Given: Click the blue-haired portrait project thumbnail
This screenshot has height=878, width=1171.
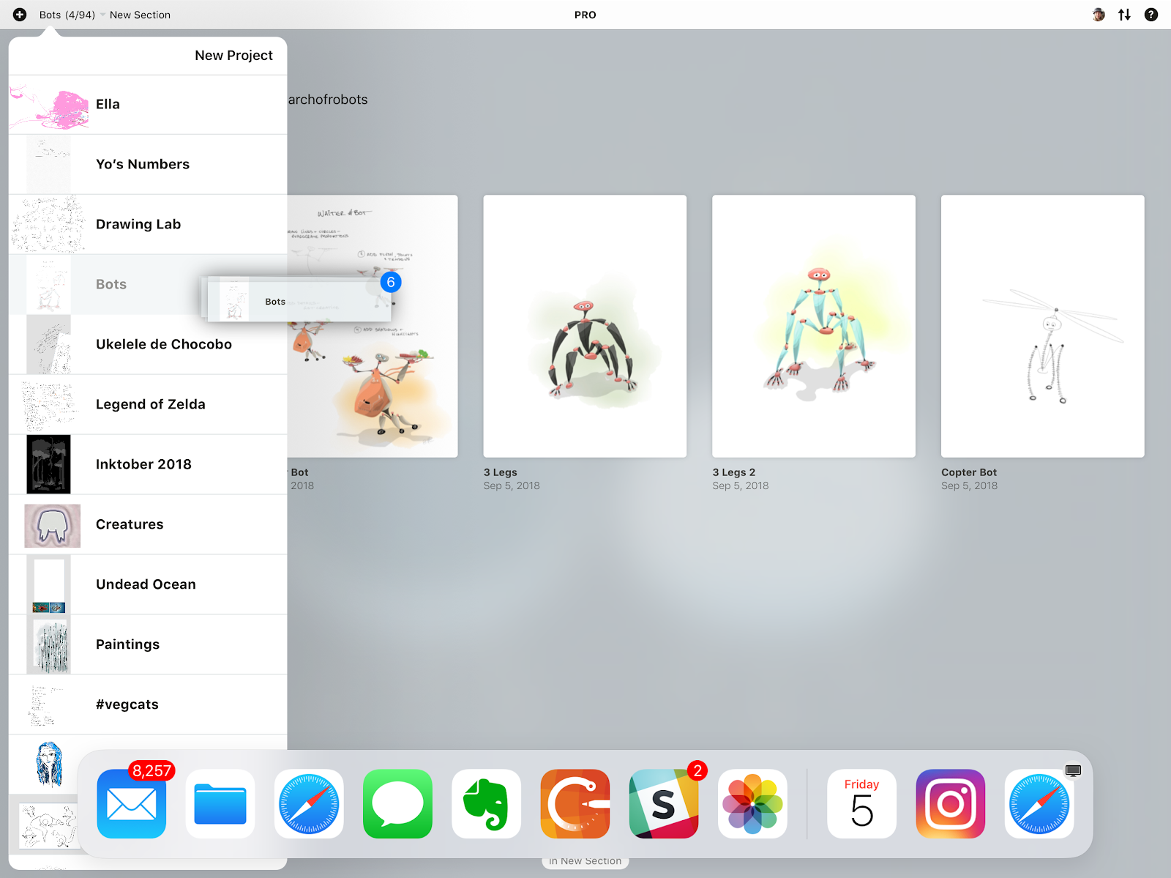Looking at the screenshot, I should tap(49, 764).
